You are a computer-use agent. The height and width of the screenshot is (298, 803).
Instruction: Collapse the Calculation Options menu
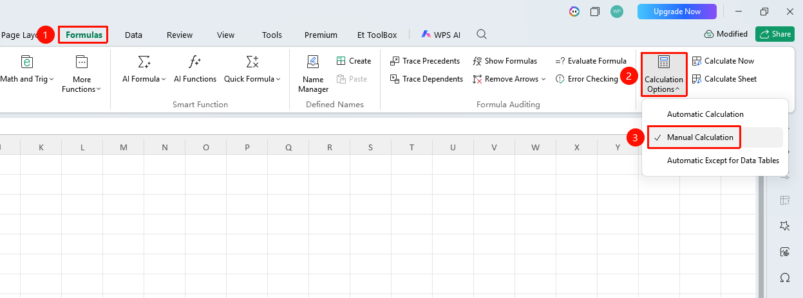click(x=664, y=74)
